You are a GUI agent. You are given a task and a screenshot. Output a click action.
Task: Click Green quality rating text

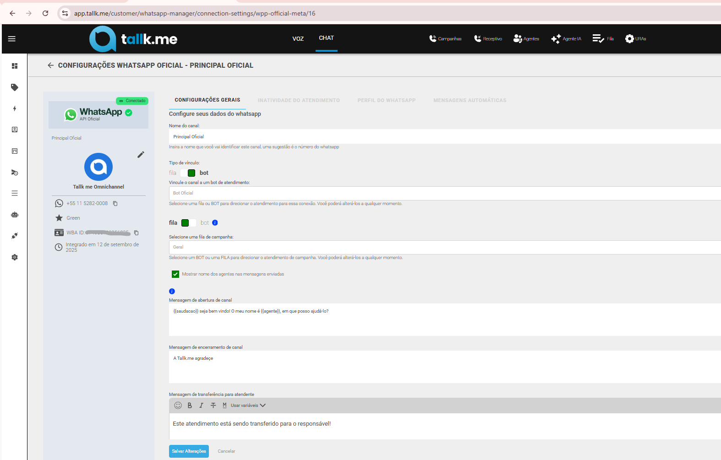coord(73,218)
